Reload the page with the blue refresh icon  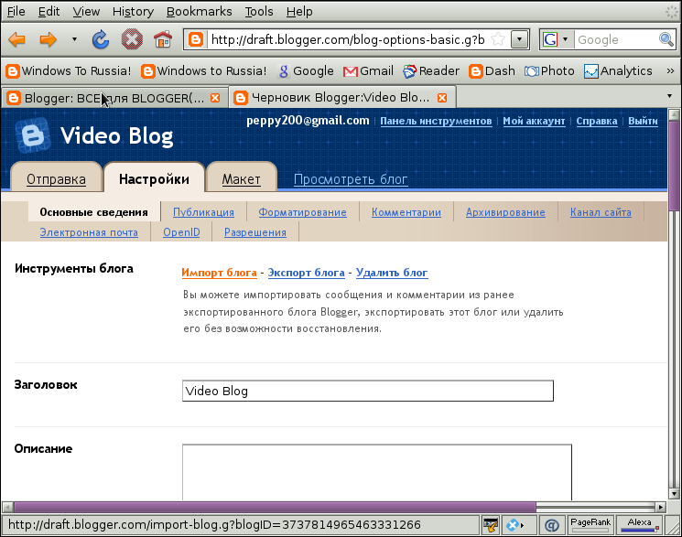click(101, 39)
